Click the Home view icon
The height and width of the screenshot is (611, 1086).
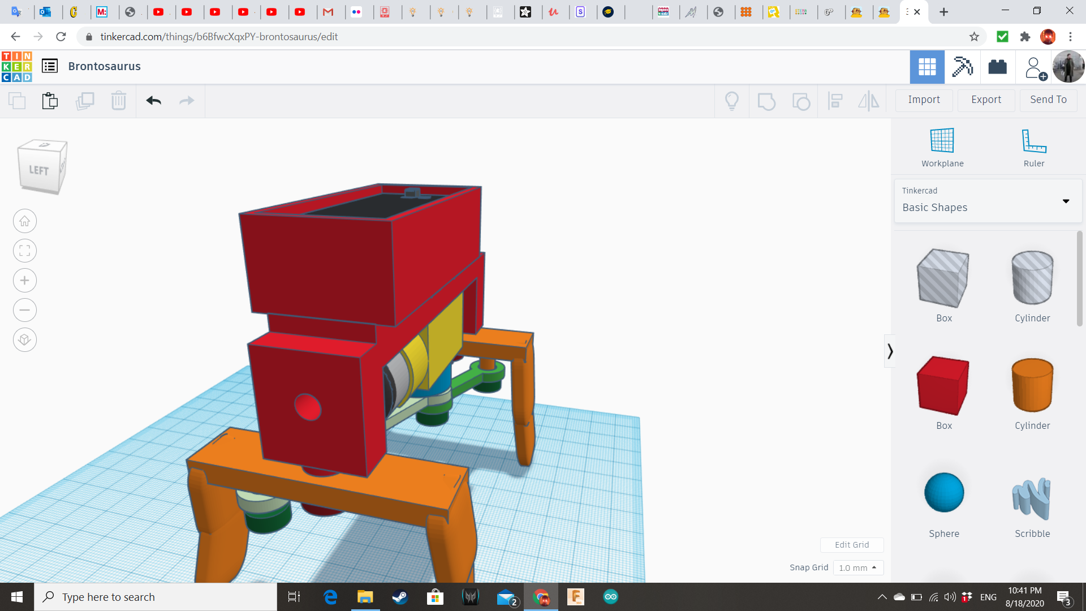click(25, 221)
